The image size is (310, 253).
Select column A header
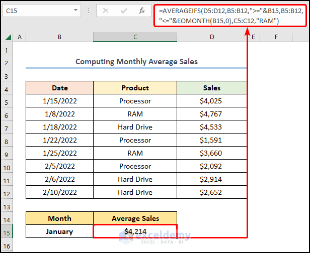click(x=20, y=37)
